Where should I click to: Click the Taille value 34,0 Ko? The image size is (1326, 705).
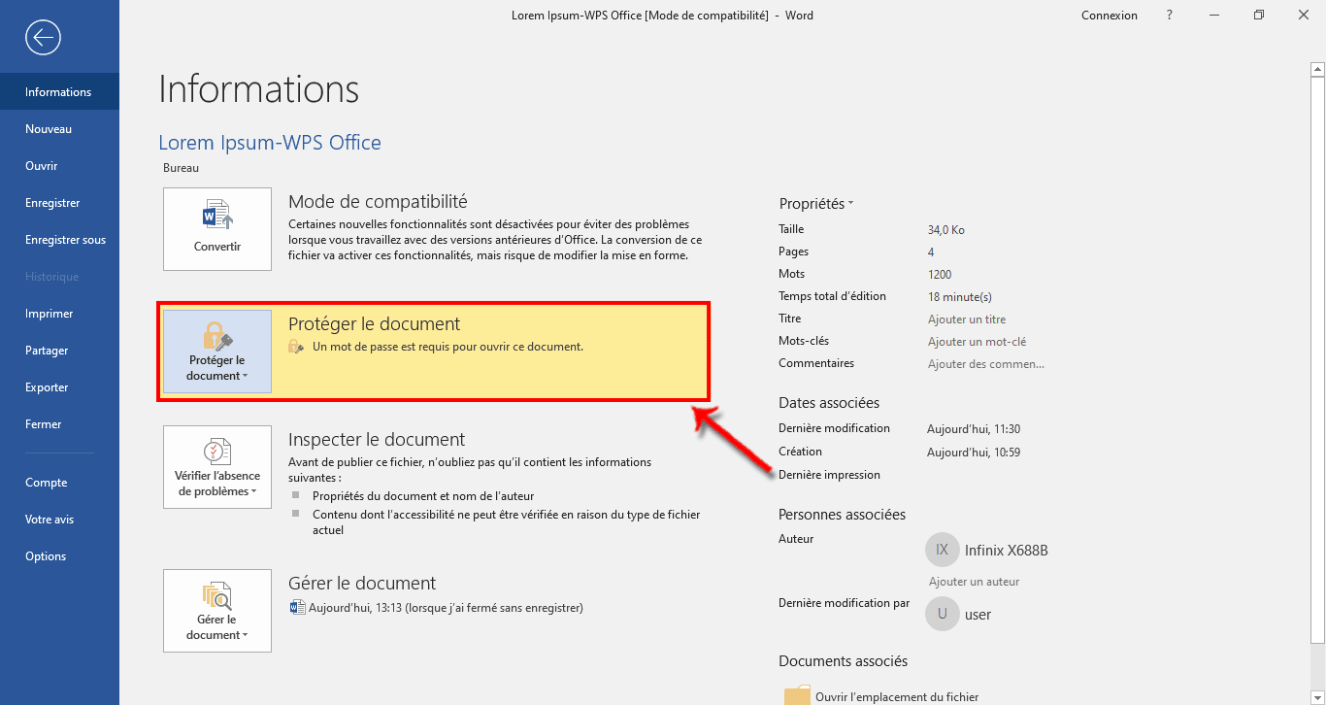946,230
